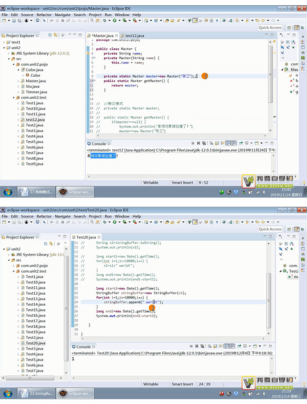Select the *Master.java editor tab
The image size is (307, 404).
[103, 36]
